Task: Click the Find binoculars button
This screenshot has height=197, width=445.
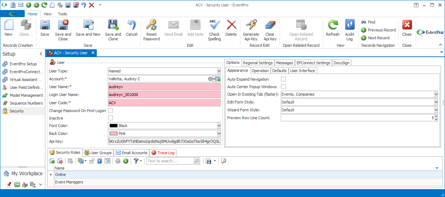Action: click(x=368, y=22)
